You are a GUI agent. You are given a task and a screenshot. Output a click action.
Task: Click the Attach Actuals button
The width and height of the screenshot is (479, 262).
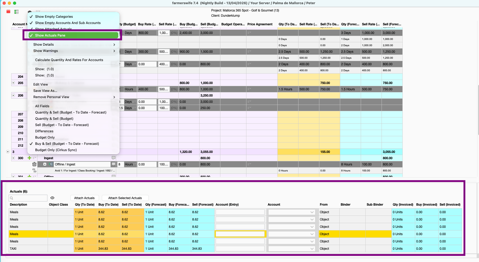coord(84,198)
